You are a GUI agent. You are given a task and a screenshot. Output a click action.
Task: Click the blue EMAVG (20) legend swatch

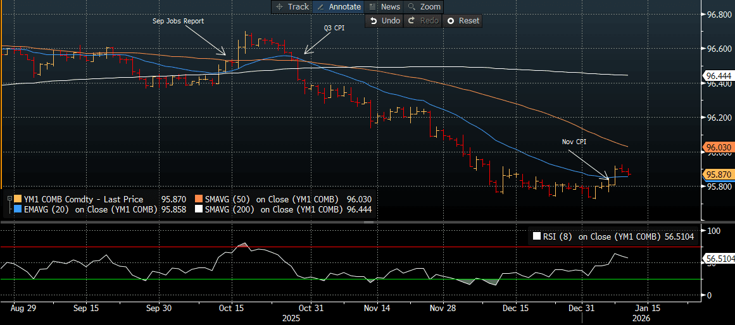pyautogui.click(x=17, y=209)
